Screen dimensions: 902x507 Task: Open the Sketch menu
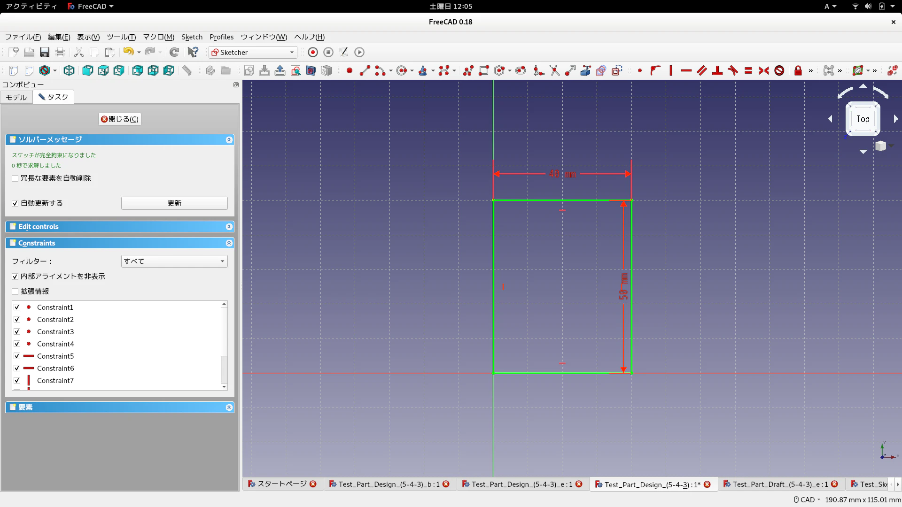(x=192, y=37)
